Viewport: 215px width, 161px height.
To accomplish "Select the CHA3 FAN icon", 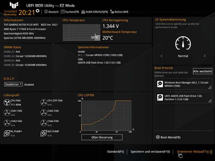I will pos(7,123).
